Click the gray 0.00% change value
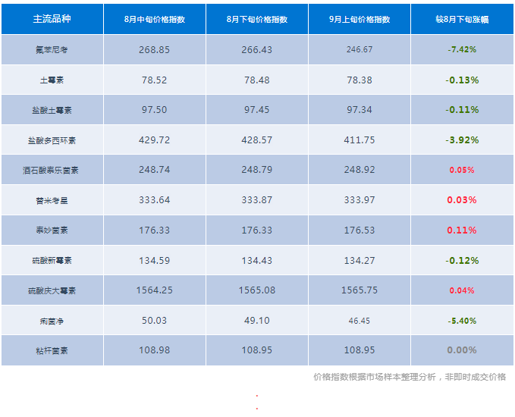 point(462,350)
